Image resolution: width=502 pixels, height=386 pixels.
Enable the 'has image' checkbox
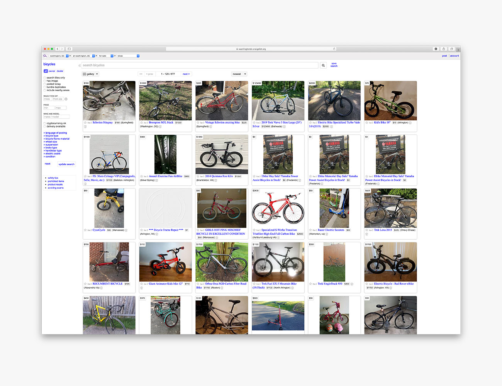click(x=45, y=81)
